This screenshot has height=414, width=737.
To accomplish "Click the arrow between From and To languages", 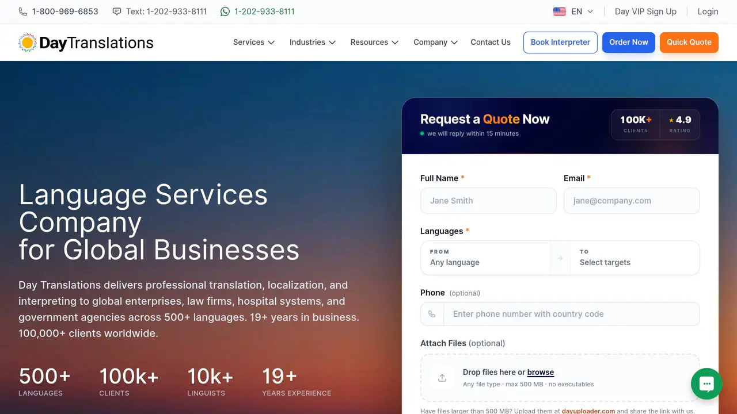I will click(x=560, y=258).
